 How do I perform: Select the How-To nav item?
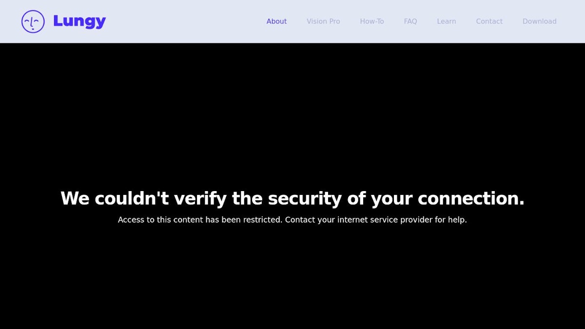pos(372,21)
